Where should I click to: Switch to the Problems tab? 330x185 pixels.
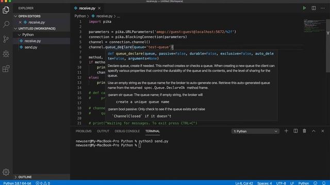pyautogui.click(x=84, y=131)
